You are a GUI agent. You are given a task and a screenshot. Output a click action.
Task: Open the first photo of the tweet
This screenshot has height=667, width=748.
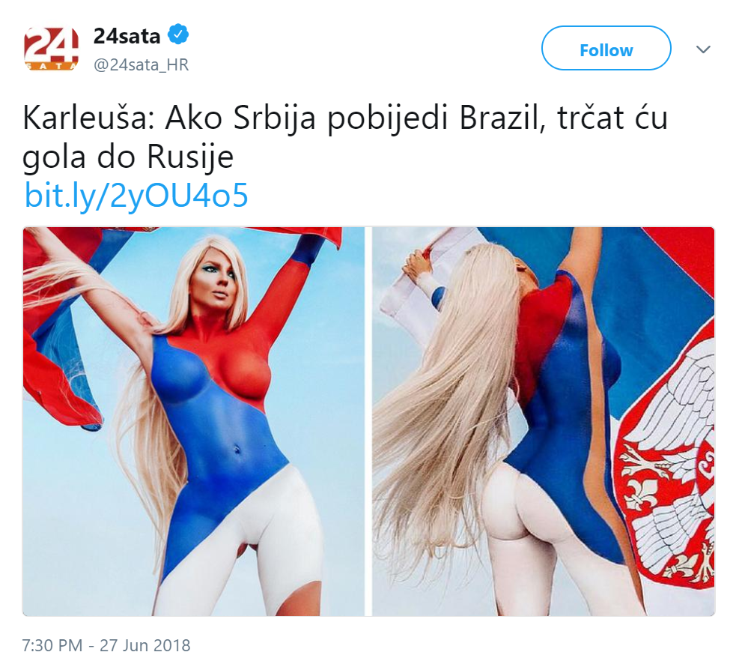point(194,422)
